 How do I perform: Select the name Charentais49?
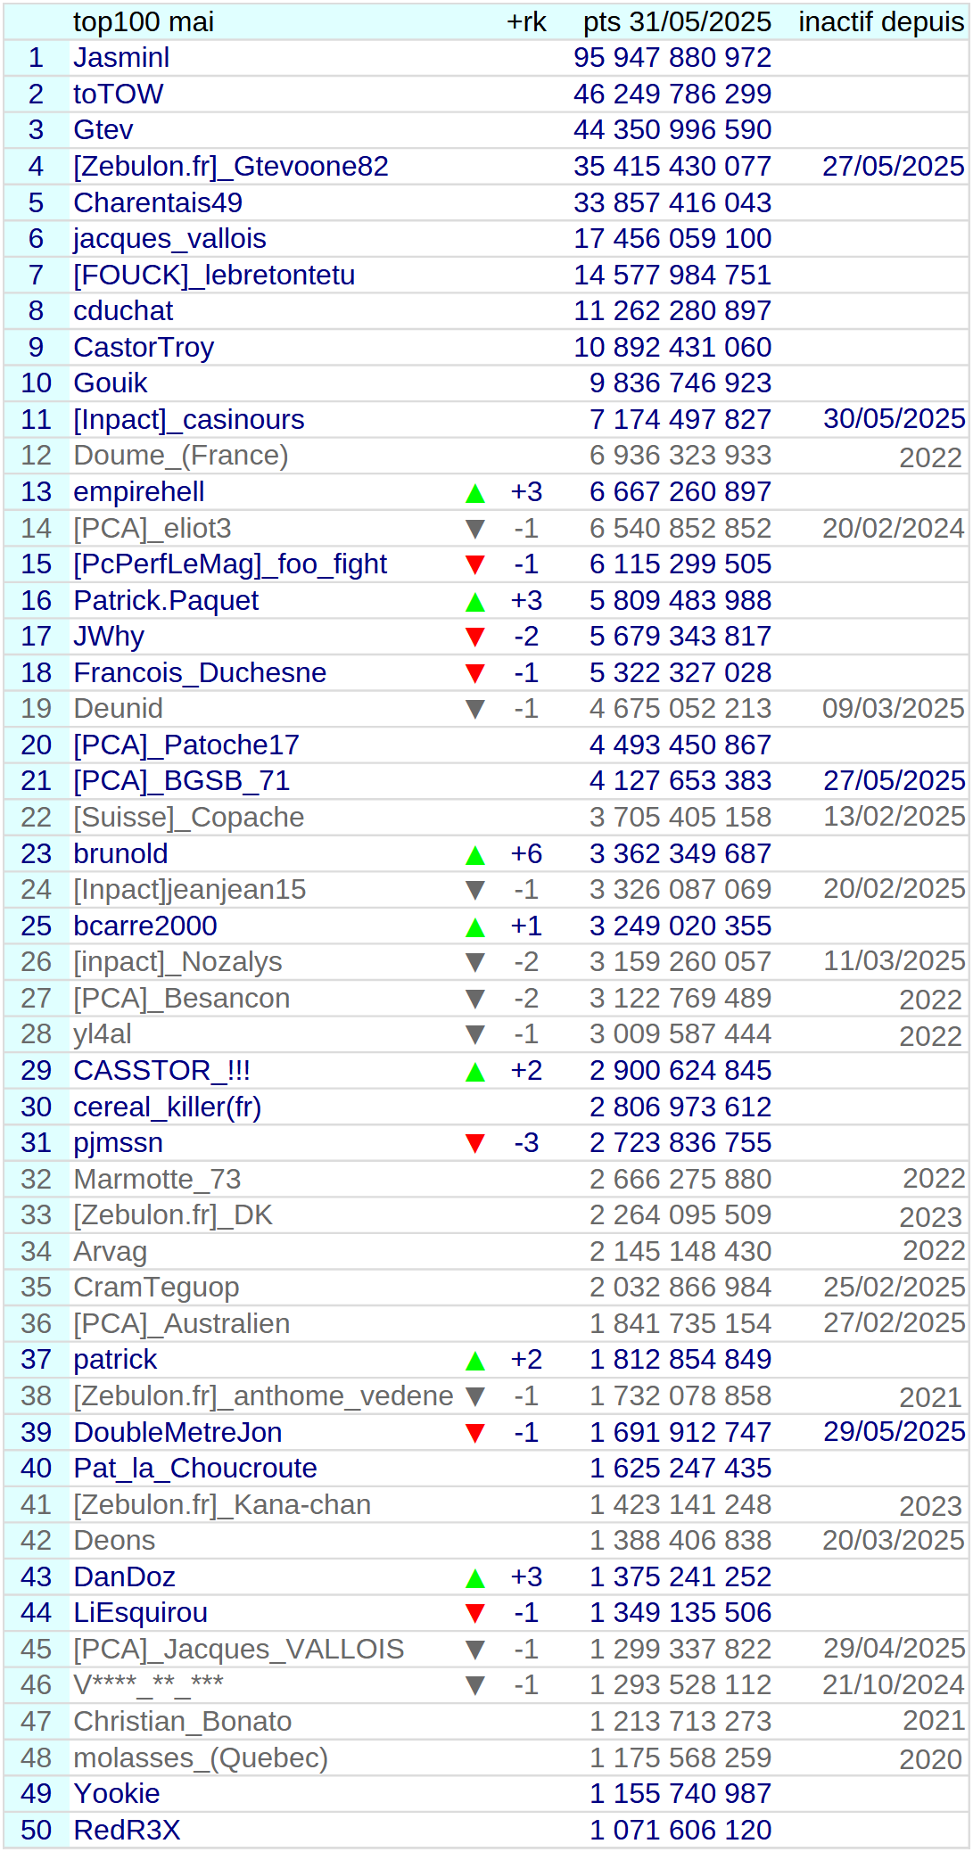click(x=158, y=202)
